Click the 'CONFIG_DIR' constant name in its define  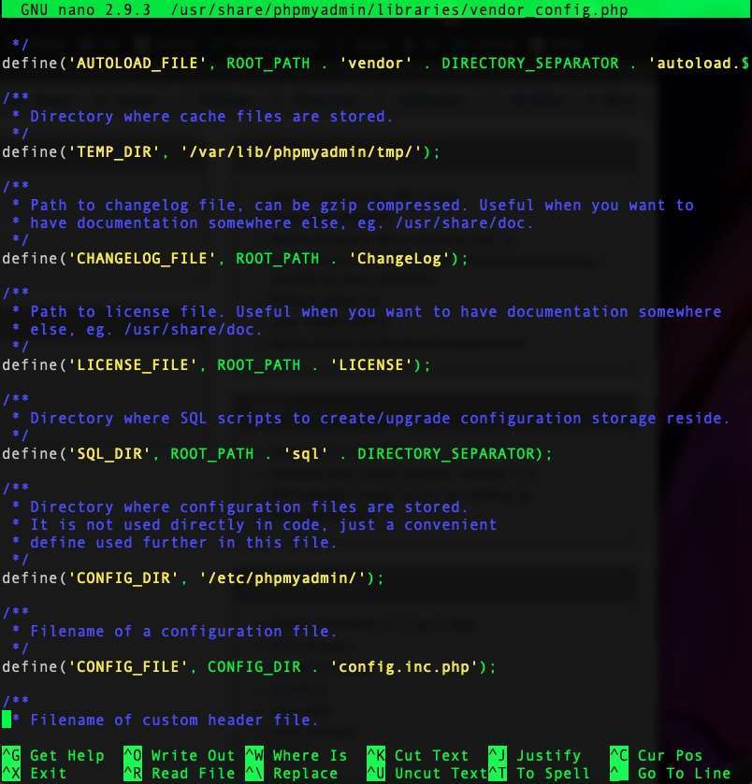tap(123, 578)
